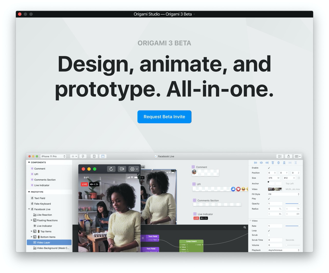
Task: Click the Size width field showing 375
Action: pos(274,178)
